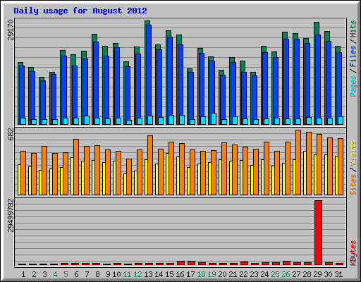Click green day label 12 on the x-axis
Viewport: 361px width, 282px height.
pyautogui.click(x=137, y=274)
